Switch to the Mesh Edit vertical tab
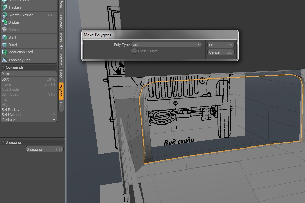This screenshot has width=305, height=203. 61,41
